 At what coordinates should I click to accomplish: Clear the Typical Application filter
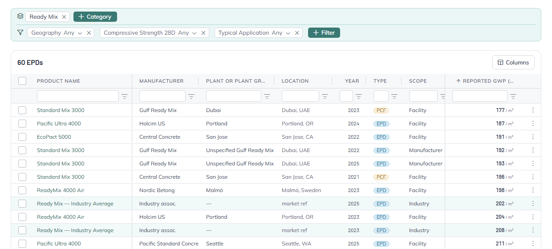coord(297,33)
